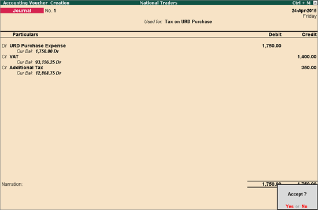
Task: Click No in the Accept prompt
Action: click(304, 206)
